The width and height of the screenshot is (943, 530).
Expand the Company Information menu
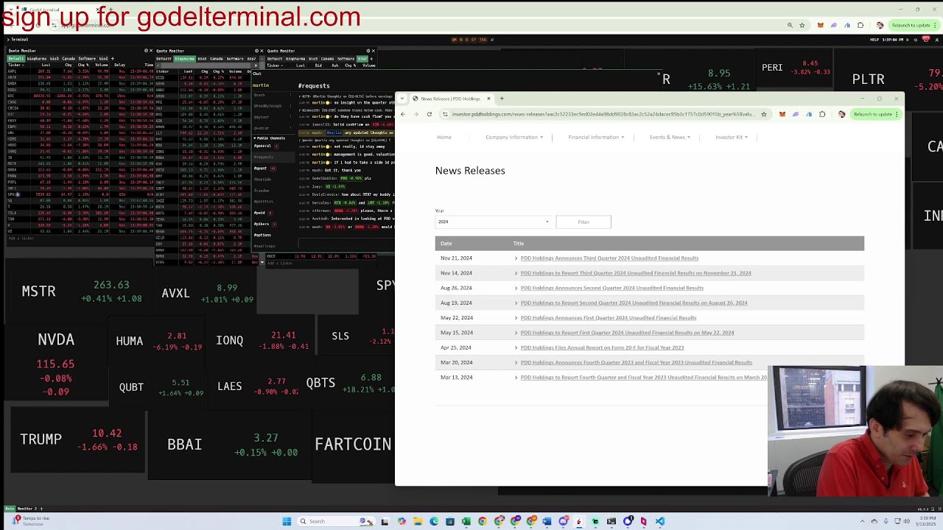click(514, 137)
